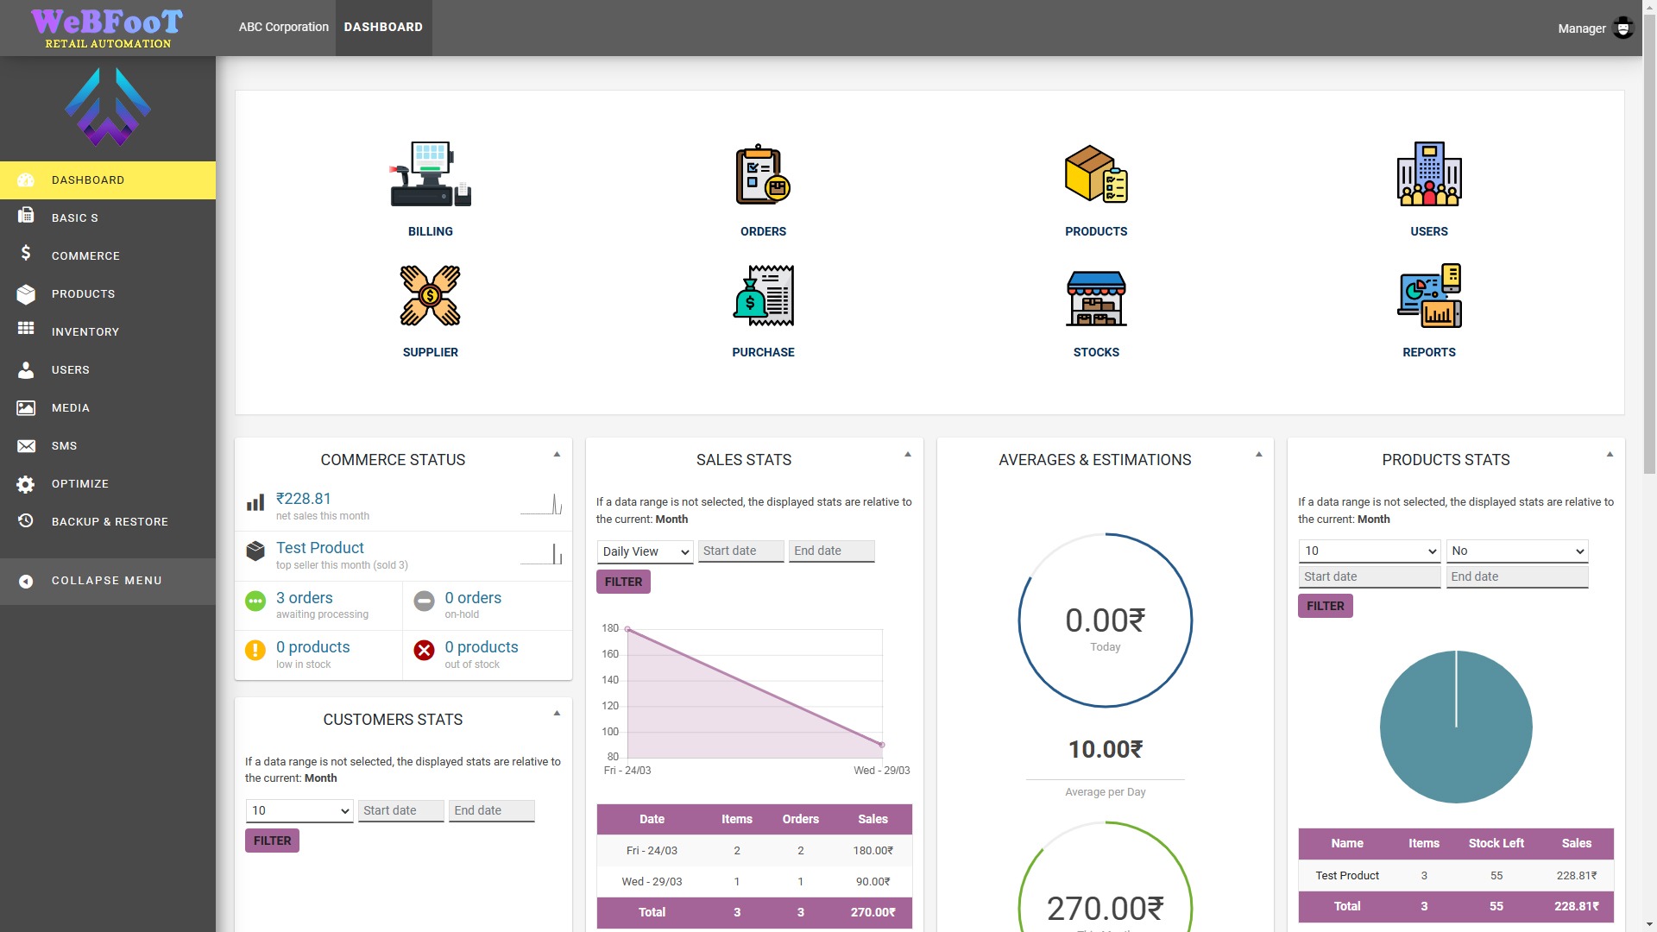
Task: Open the Reports chart icon
Action: coord(1428,296)
